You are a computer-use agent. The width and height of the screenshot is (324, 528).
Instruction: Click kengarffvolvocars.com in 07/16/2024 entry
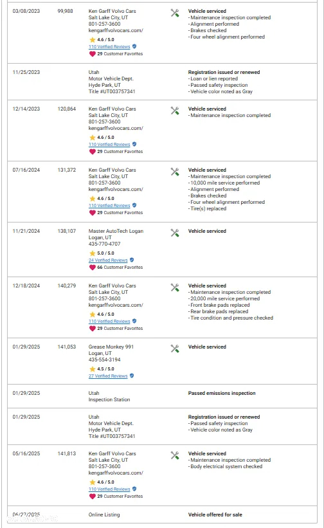click(x=116, y=189)
